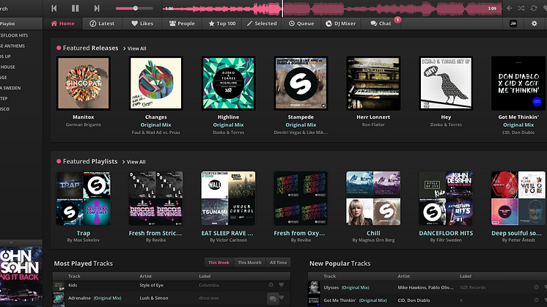Click the now-playing album art in sidebar
The image size is (547, 307).
(x=21, y=277)
